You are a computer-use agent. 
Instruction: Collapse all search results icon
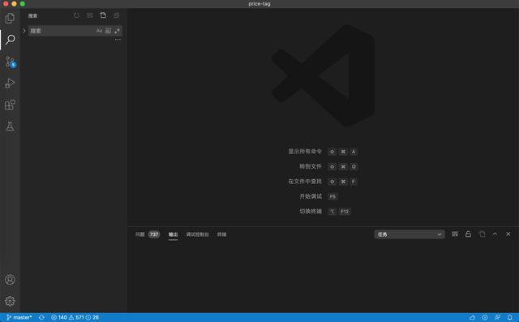tap(116, 15)
